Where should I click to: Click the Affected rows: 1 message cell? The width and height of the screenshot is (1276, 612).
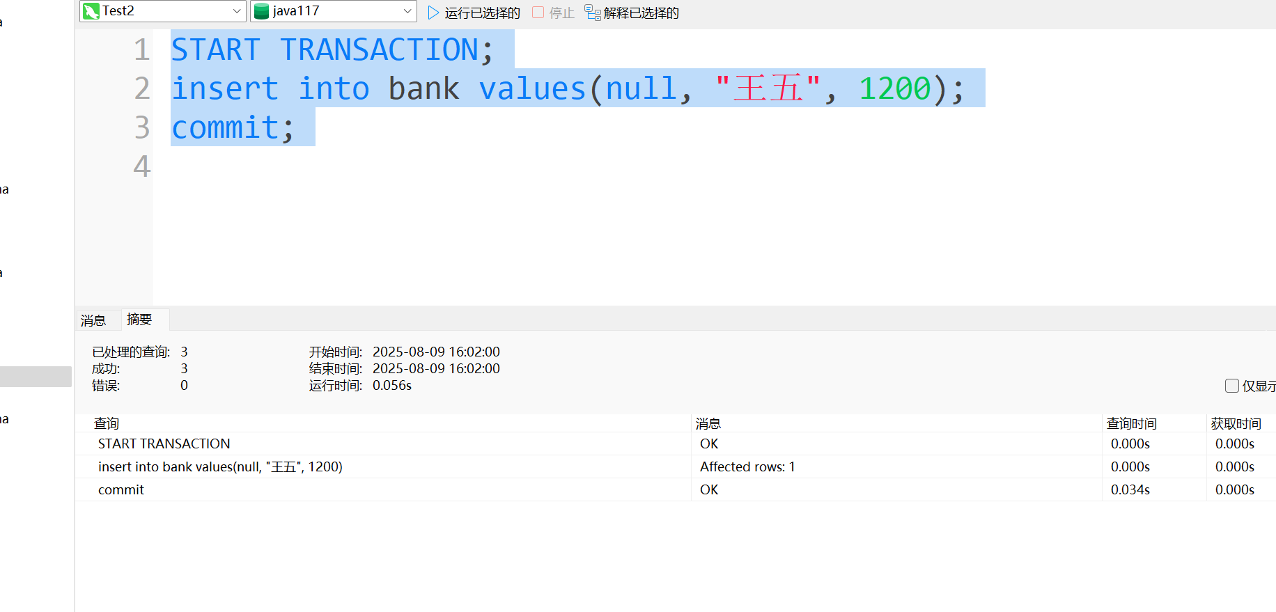coord(747,466)
